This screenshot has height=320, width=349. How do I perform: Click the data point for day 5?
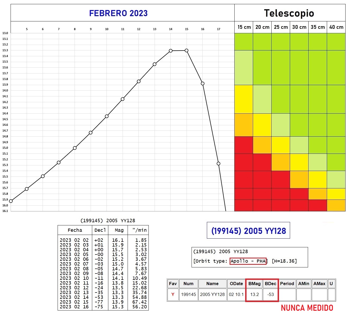point(27,189)
